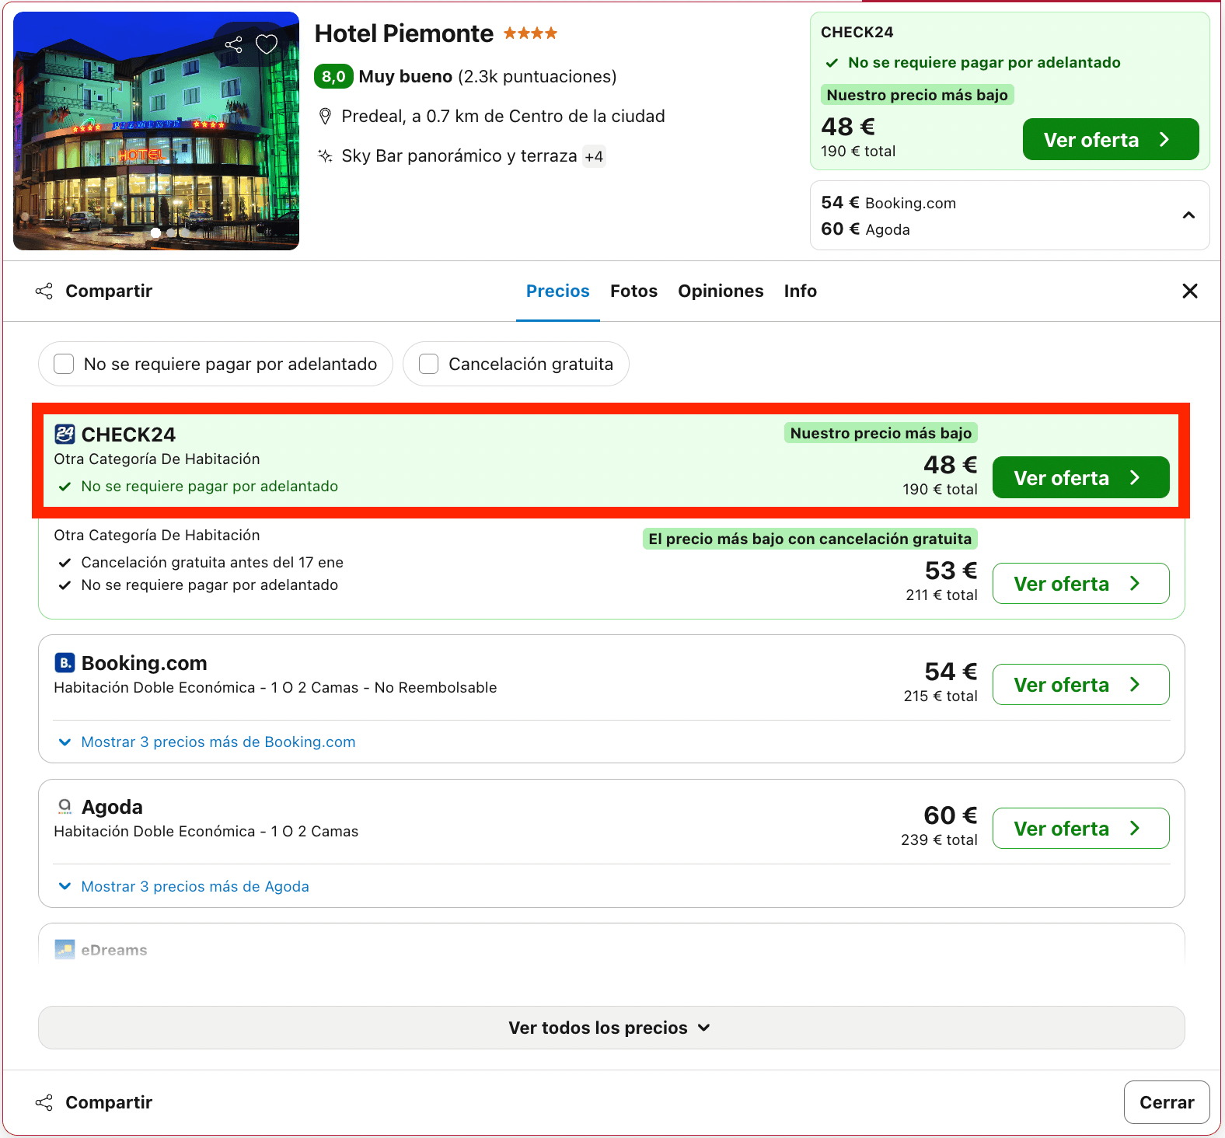Viewport: 1225px width, 1138px height.
Task: Click 'Habitación Doble Económica - No Reembolsable' text
Action: click(x=275, y=687)
